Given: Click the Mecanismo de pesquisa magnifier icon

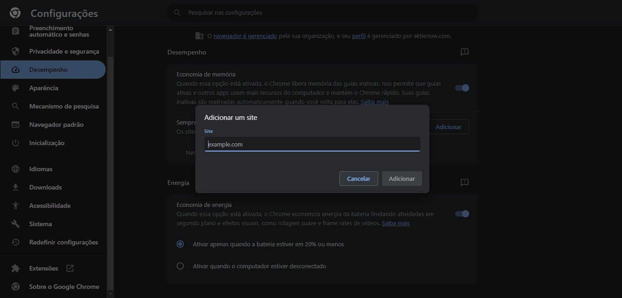Looking at the screenshot, I should coord(16,106).
